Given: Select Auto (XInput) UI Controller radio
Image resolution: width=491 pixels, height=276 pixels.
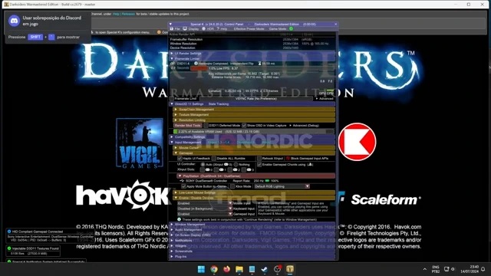Looking at the screenshot, I should pos(203,164).
